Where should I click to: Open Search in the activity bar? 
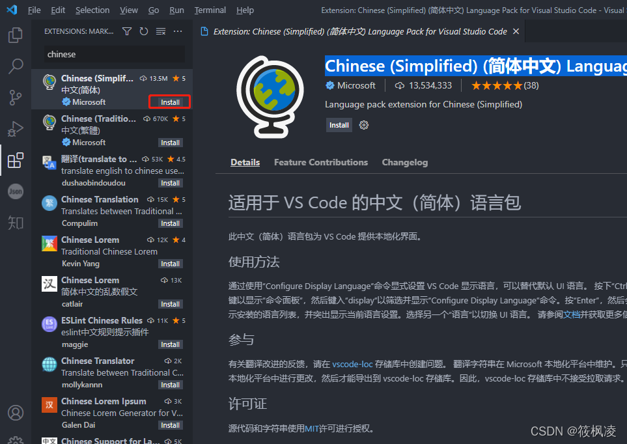click(15, 66)
